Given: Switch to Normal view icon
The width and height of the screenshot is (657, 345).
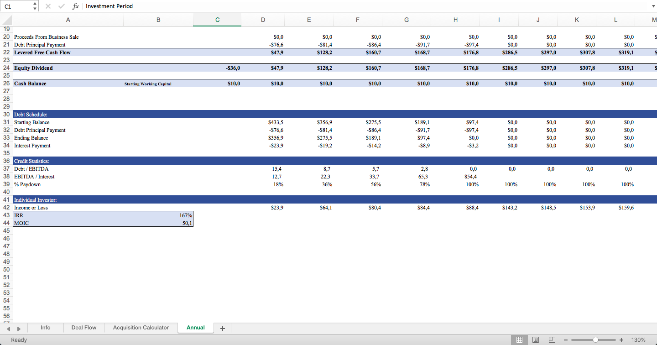Looking at the screenshot, I should (x=519, y=340).
